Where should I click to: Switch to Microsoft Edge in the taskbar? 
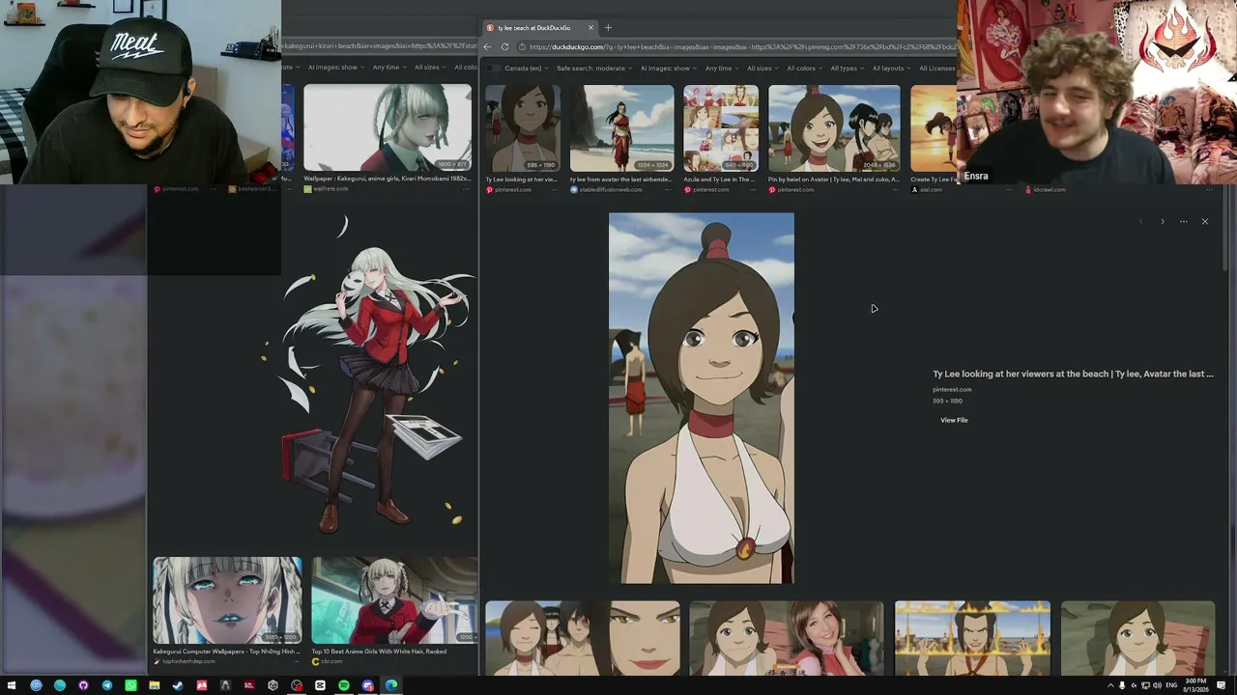pos(391,685)
